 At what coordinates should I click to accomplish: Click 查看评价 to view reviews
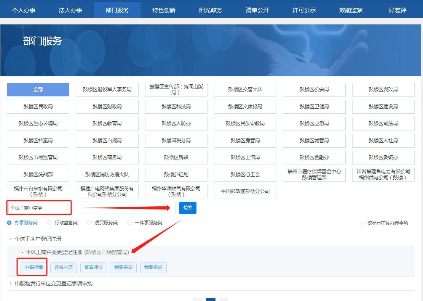93,267
